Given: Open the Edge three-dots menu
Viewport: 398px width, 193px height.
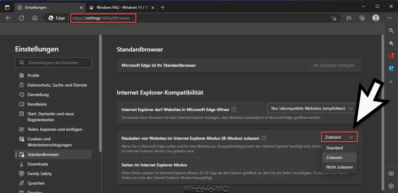Looking at the screenshot, I should 389,18.
